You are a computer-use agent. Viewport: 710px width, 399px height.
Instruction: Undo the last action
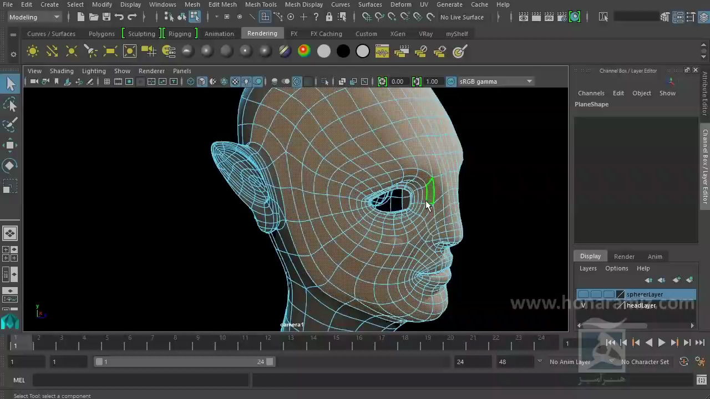pos(119,17)
